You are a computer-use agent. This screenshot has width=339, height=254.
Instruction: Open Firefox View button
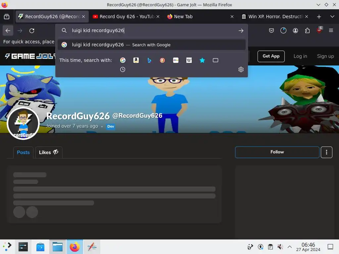click(x=7, y=17)
